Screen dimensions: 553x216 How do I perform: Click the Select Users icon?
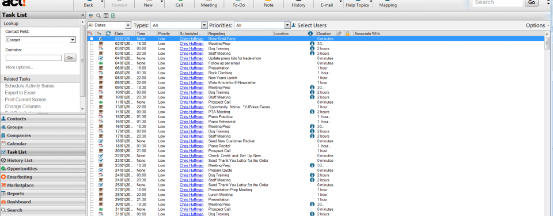[294, 25]
